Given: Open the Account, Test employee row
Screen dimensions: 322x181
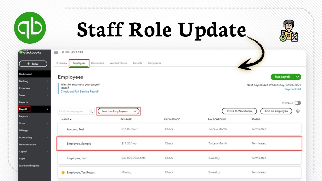Looking at the screenshot, I should coord(179,129).
